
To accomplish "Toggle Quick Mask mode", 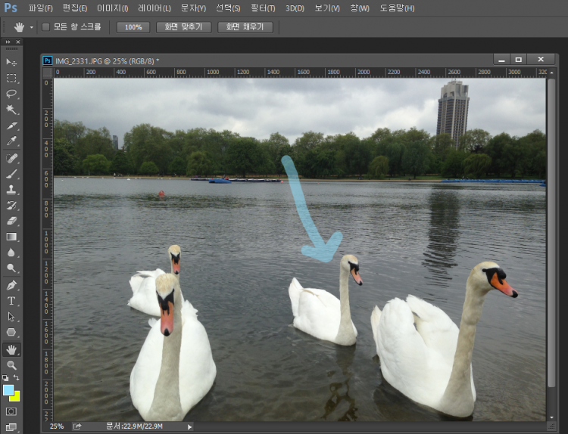I will pos(11,411).
